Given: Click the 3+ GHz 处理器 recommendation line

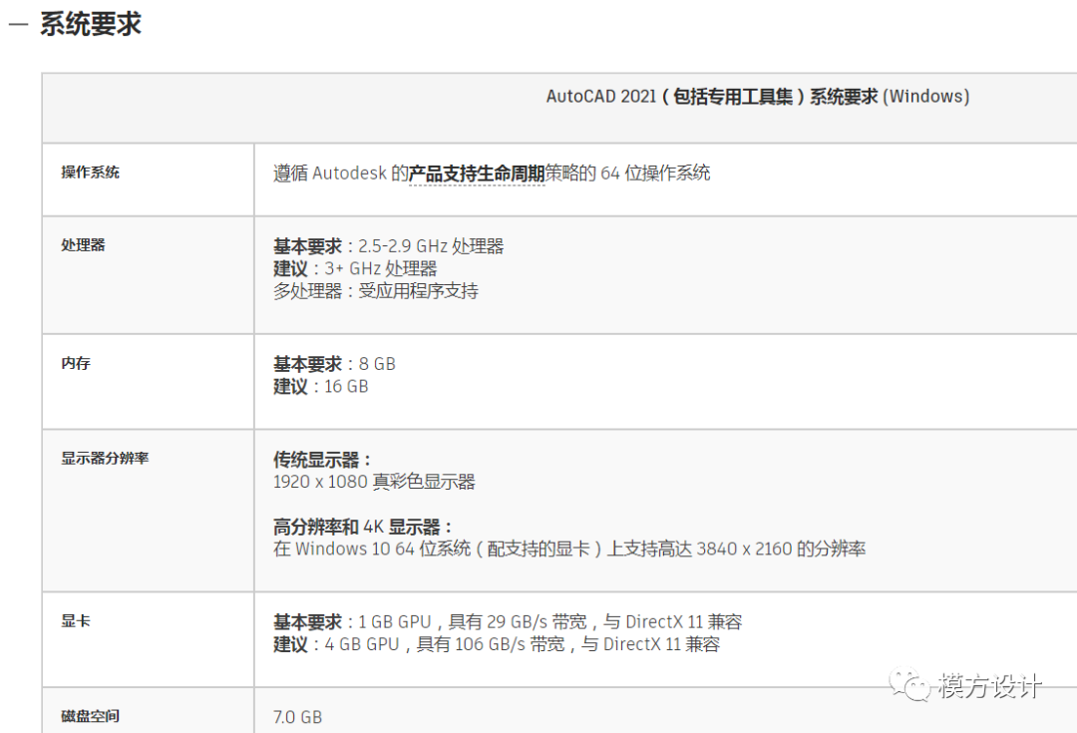Looking at the screenshot, I should [x=355, y=268].
